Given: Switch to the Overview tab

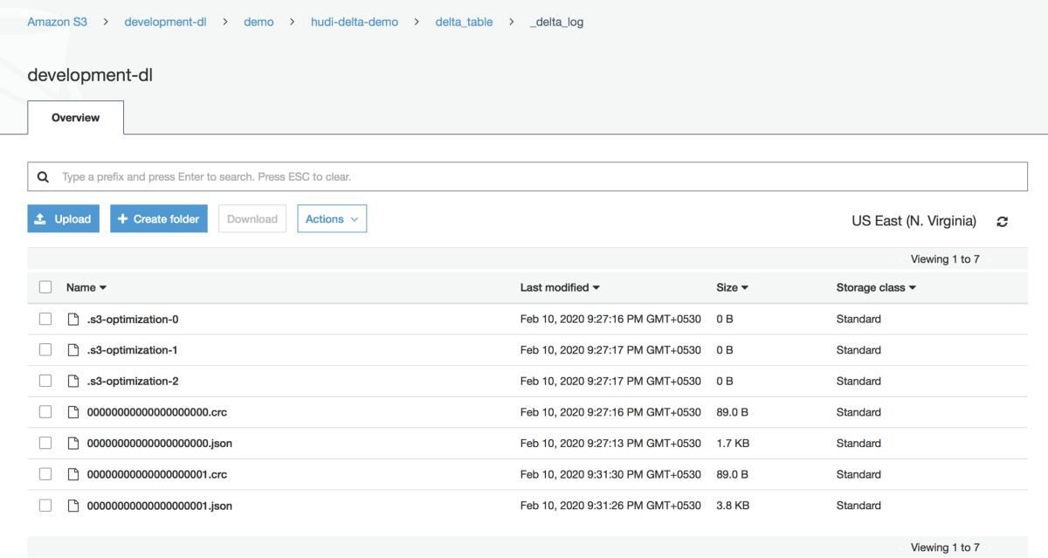Looking at the screenshot, I should point(76,118).
